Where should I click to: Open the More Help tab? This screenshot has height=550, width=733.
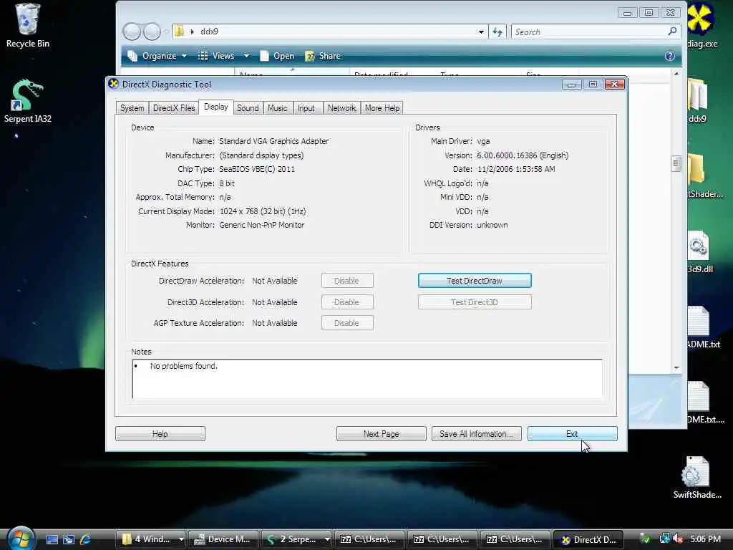pos(382,108)
